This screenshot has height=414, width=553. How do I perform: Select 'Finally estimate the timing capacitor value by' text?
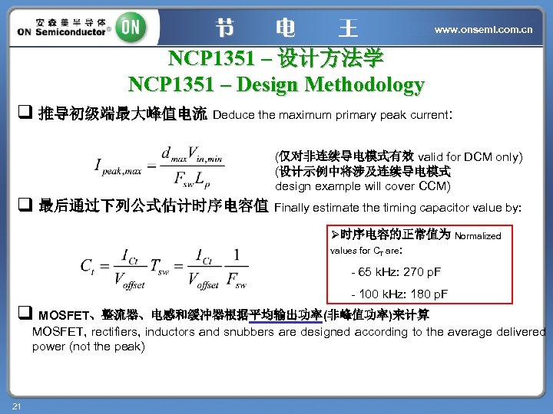[x=398, y=207]
